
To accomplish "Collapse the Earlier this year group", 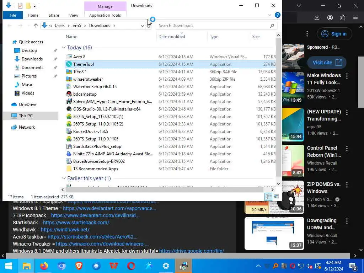I will pyautogui.click(x=64, y=178).
